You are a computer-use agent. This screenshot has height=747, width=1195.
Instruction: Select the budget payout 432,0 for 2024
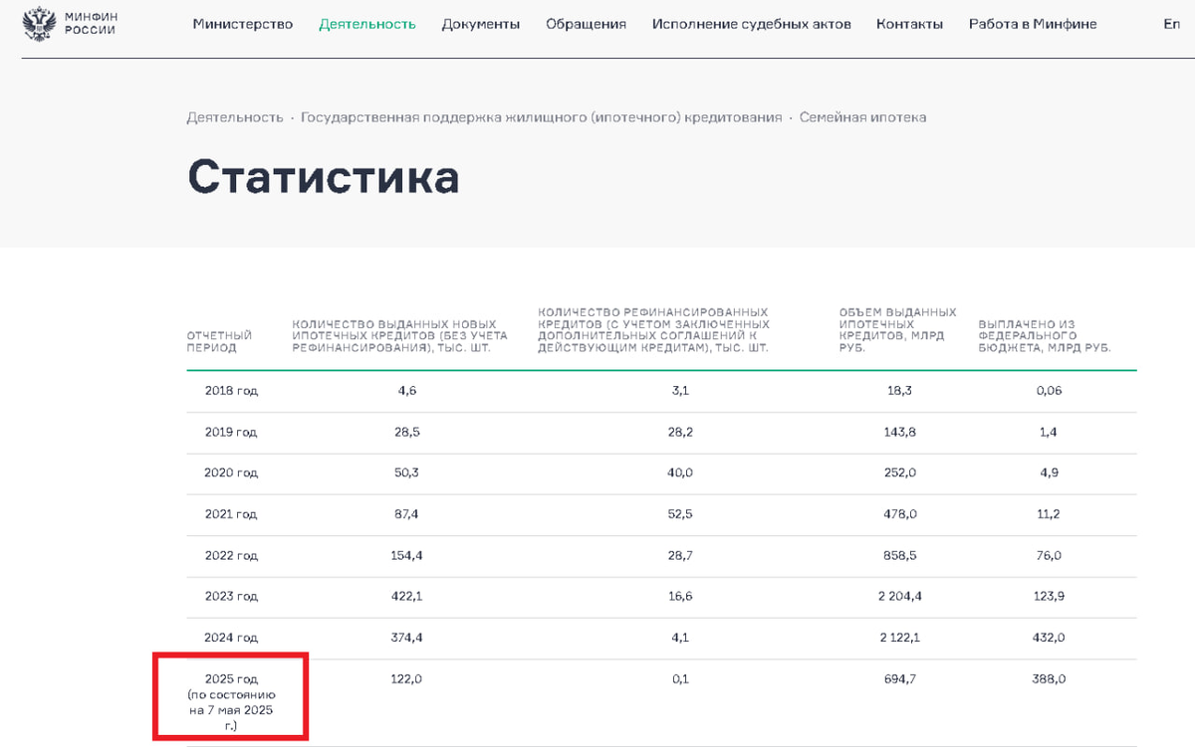pos(1049,638)
